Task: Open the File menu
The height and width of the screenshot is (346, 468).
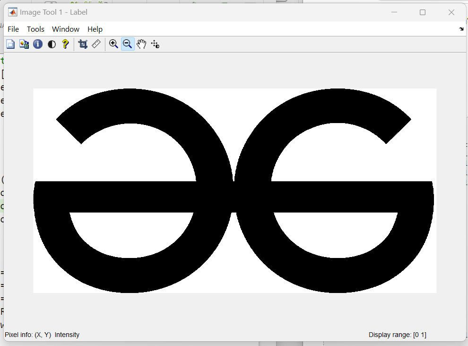Action: pos(13,29)
